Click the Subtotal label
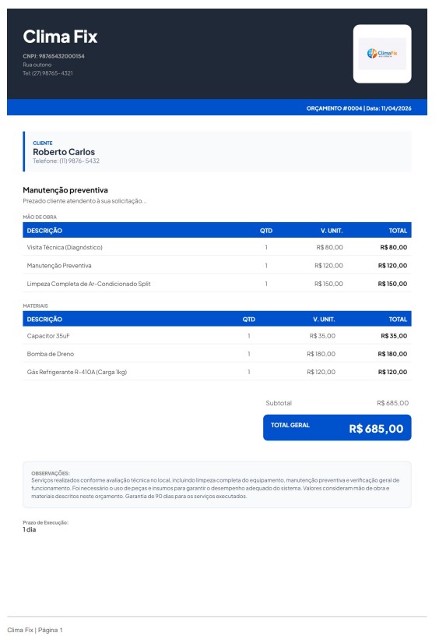 (279, 403)
